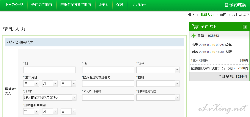
Task: Open the birth month 月 dropdown
Action: (x=49, y=84)
